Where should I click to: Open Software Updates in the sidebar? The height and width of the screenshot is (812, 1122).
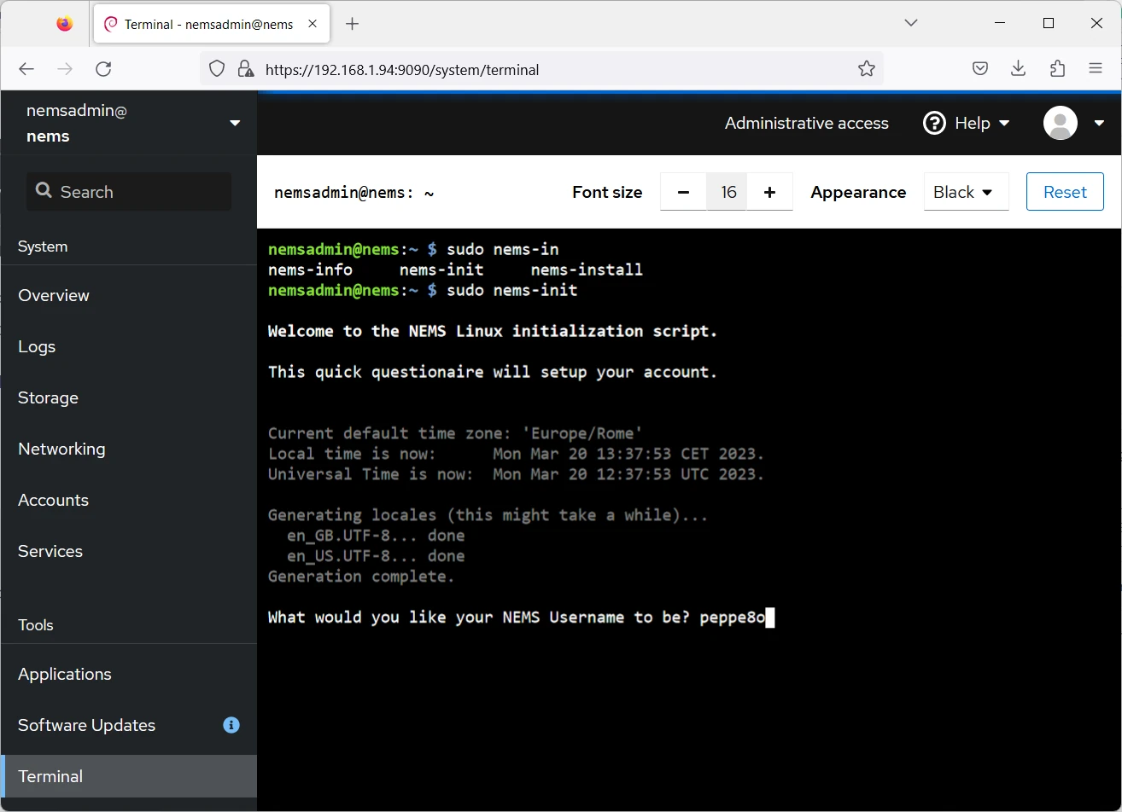click(x=129, y=725)
